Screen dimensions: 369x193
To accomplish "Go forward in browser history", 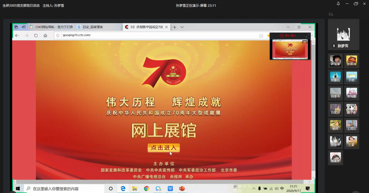I will [26, 35].
